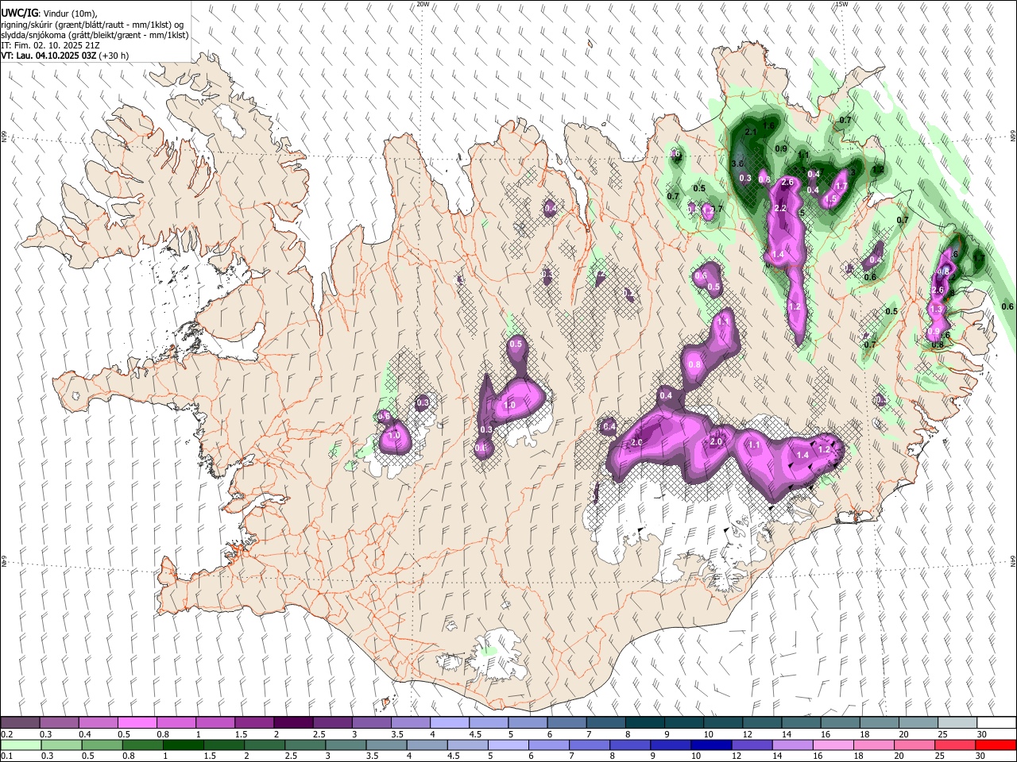Screen dimensions: 1017x762
Task: Click the '30' label under the rain legend
Action: (x=981, y=756)
